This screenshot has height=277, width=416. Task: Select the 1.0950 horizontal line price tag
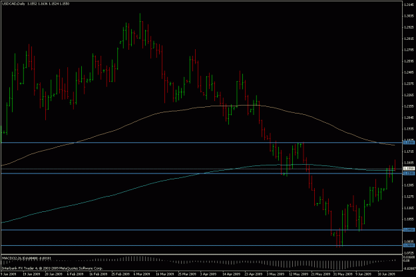[409, 230]
